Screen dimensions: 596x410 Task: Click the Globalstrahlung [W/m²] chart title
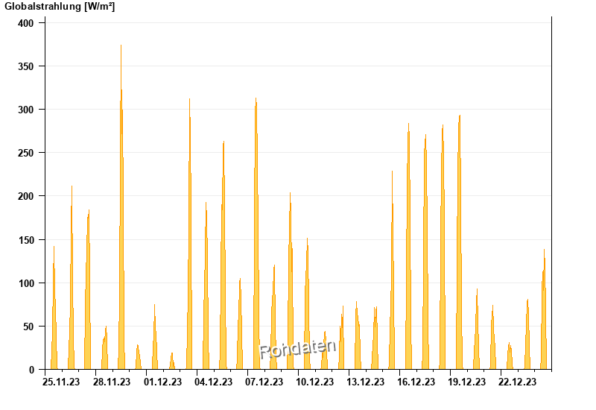pyautogui.click(x=60, y=7)
